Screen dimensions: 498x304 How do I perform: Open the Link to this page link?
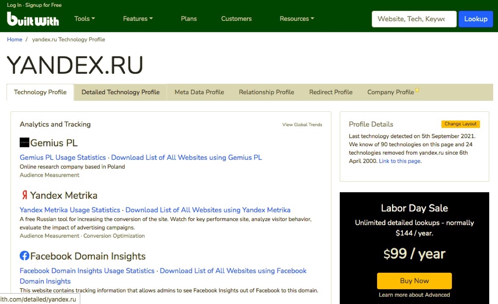click(400, 161)
